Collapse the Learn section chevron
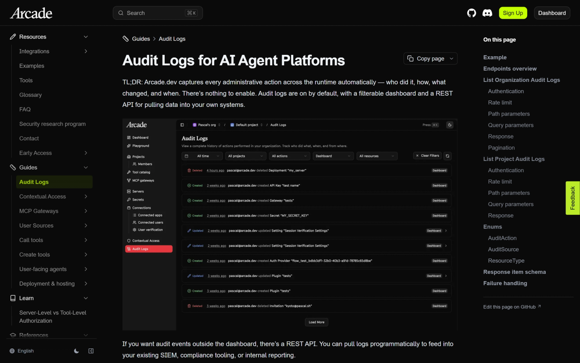The image size is (580, 363). pyautogui.click(x=86, y=298)
